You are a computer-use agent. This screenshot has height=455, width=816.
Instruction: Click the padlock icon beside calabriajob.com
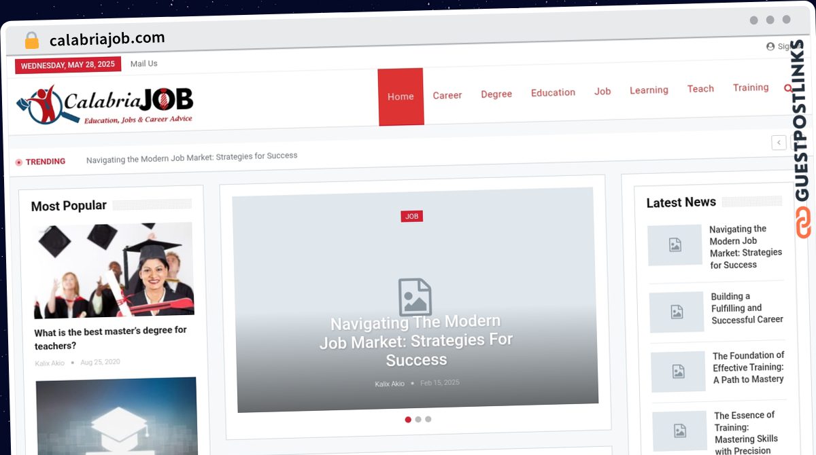(x=32, y=41)
